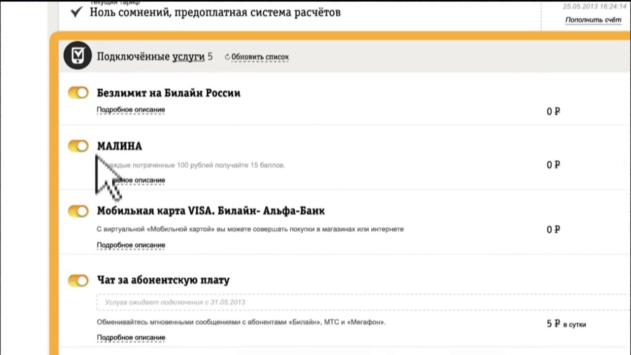Click the 0 ₽ price for Безлимит на Билайн России
631x355 pixels.
coord(553,111)
